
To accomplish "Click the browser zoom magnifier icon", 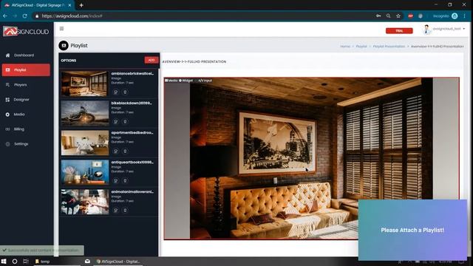I will pos(388,16).
